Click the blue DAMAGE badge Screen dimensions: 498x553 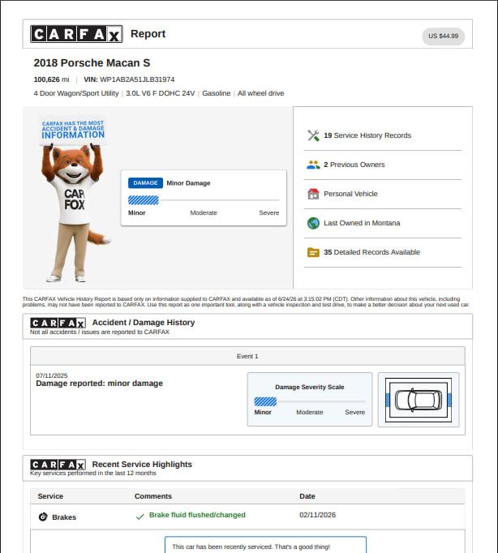(145, 183)
